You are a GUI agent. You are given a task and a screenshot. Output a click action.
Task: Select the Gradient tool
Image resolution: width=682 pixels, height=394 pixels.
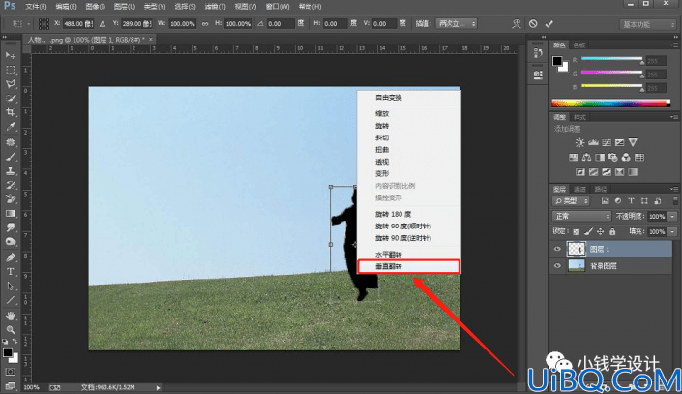point(11,213)
